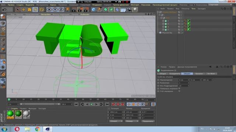Screen dimensions: 236x132
Task: Switch to Polygons mode orange cube icon
Action: tap(3, 50)
